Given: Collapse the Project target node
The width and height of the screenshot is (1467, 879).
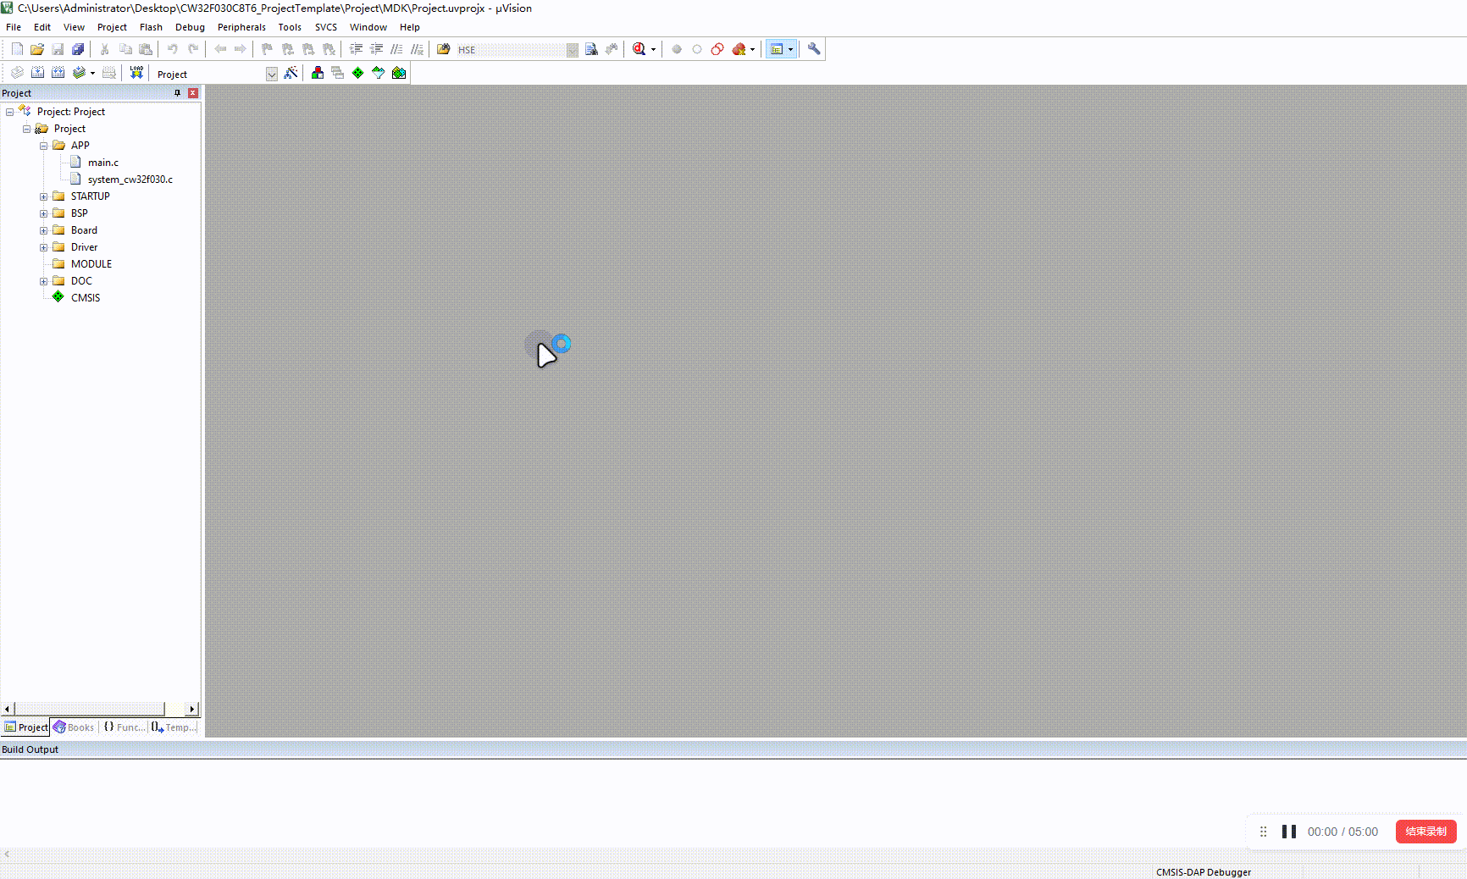Looking at the screenshot, I should [x=27, y=129].
